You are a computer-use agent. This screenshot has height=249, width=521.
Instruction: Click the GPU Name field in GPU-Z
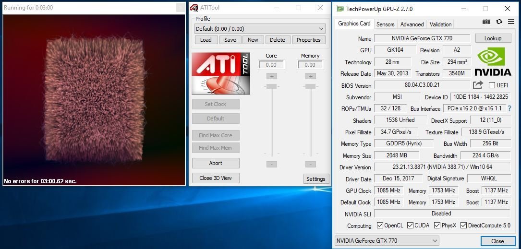pyautogui.click(x=422, y=38)
